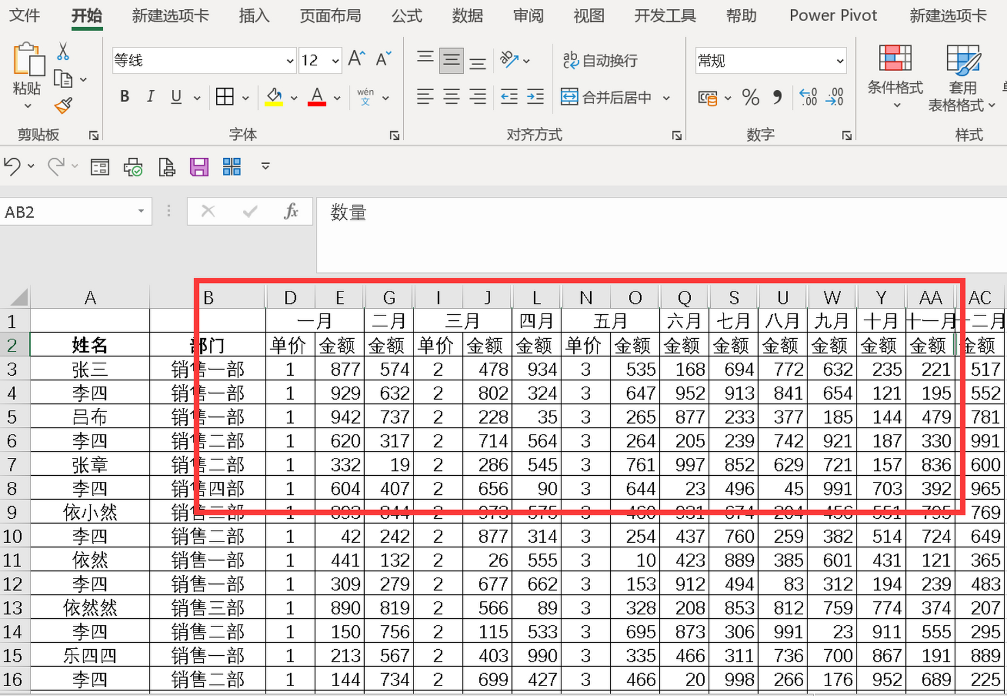Open font group dialog launcher

[x=395, y=135]
